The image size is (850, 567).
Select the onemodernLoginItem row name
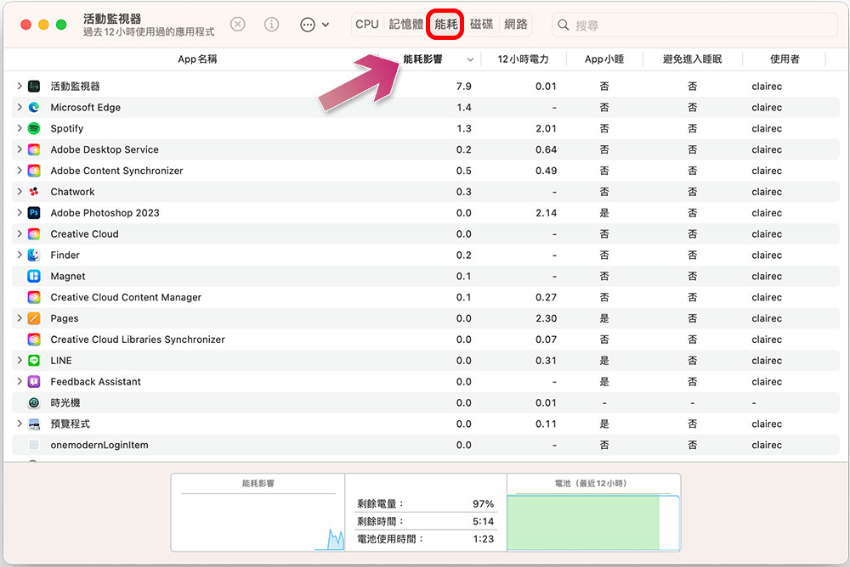(x=99, y=445)
